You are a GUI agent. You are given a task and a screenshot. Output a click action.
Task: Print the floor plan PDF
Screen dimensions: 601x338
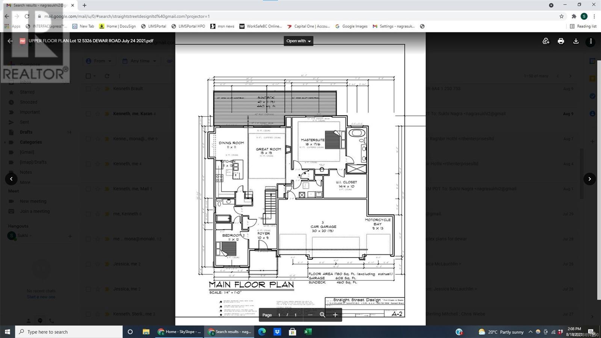[561, 41]
